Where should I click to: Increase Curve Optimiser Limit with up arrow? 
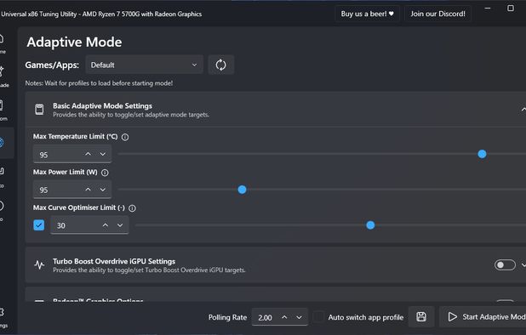[x=106, y=225]
